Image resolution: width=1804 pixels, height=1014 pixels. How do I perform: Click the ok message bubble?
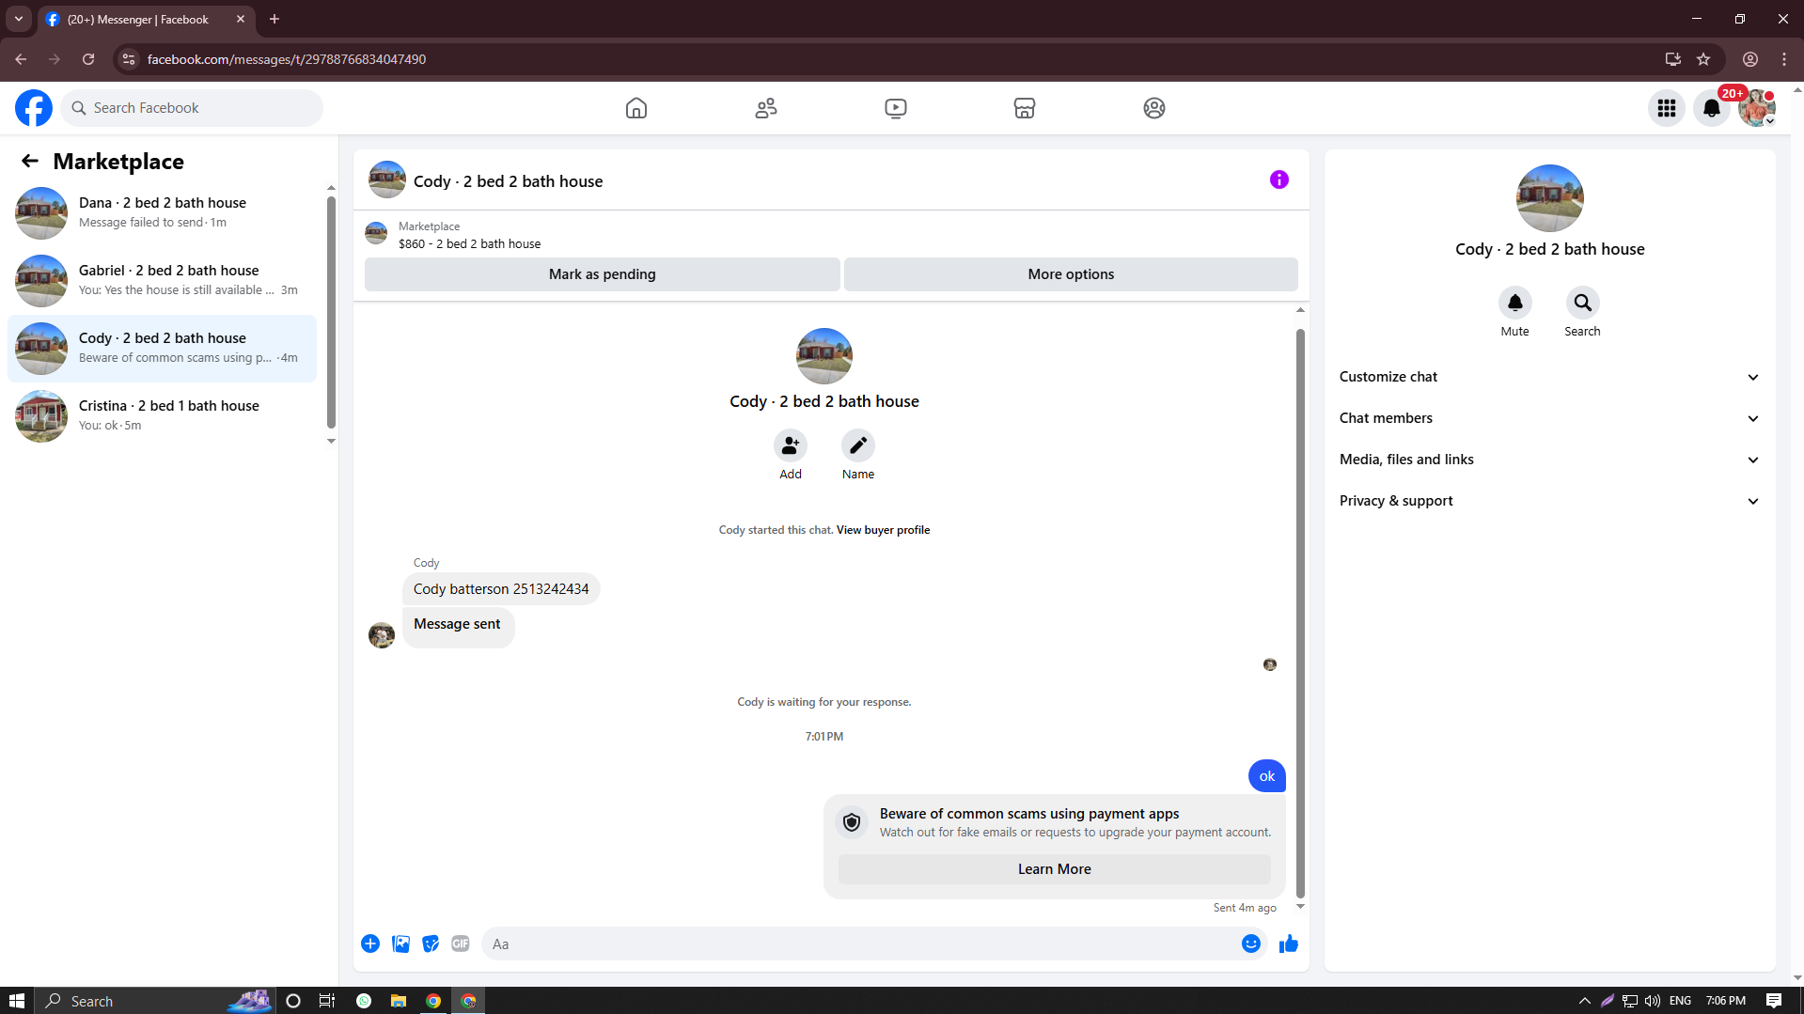1267,776
